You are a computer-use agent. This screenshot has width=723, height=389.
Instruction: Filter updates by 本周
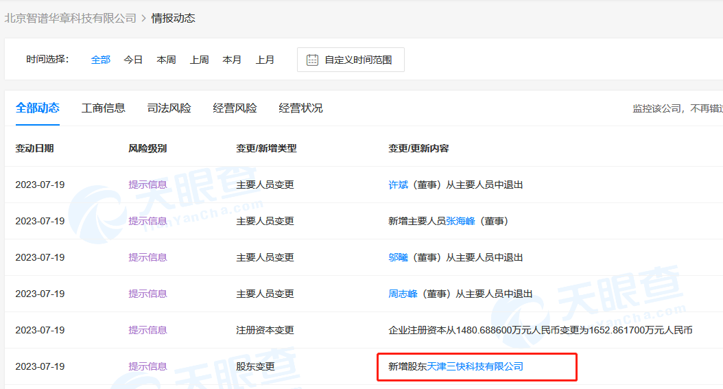click(166, 60)
